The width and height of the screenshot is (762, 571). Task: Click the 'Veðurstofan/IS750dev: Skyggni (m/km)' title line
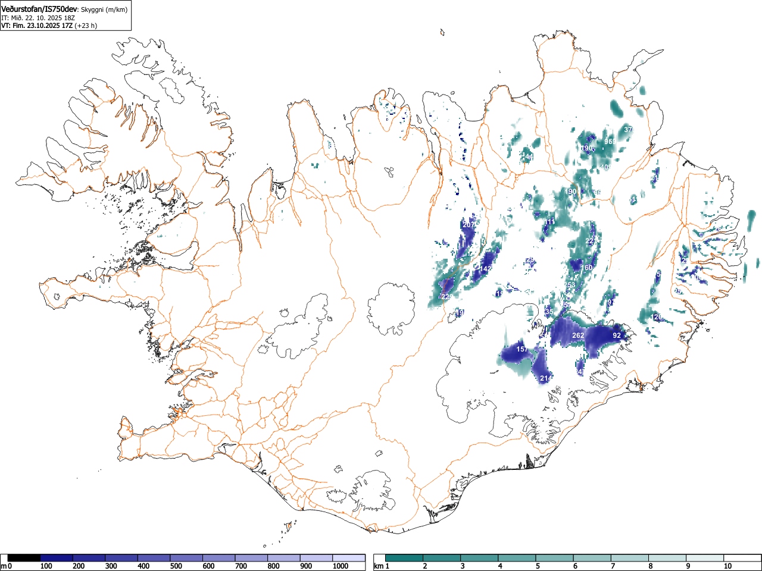[x=64, y=10]
